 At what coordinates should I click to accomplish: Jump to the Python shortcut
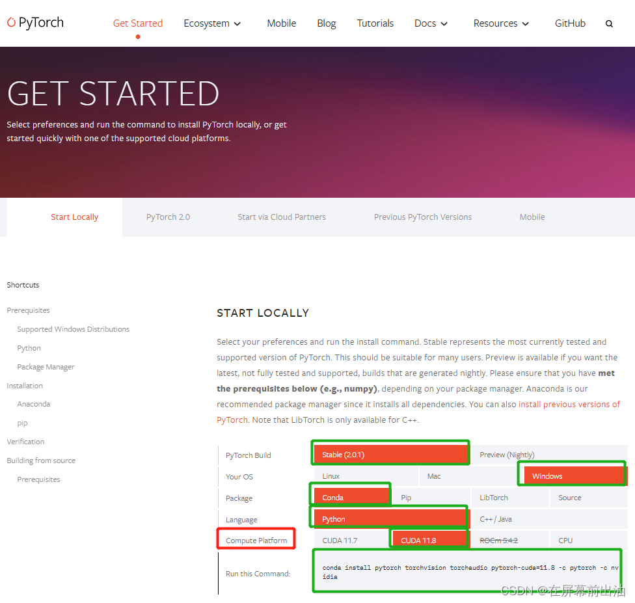tap(29, 348)
